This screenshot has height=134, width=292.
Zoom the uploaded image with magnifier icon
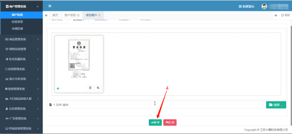(x=98, y=88)
